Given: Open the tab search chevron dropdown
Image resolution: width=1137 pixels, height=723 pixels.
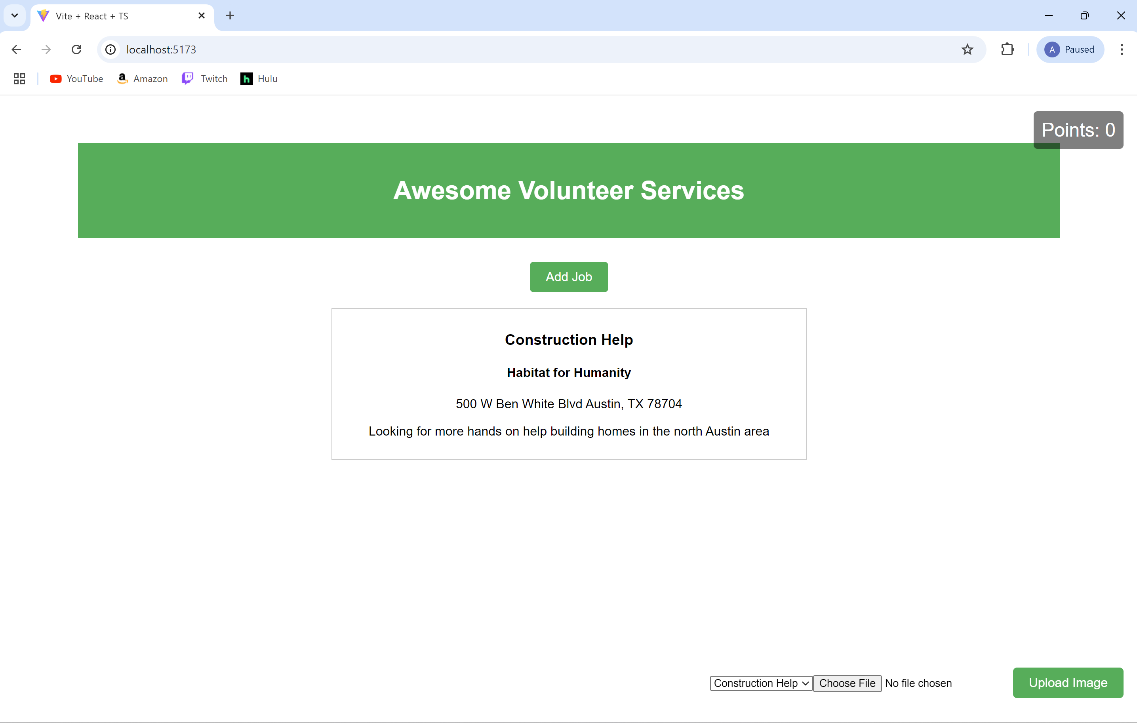Looking at the screenshot, I should 15,15.
